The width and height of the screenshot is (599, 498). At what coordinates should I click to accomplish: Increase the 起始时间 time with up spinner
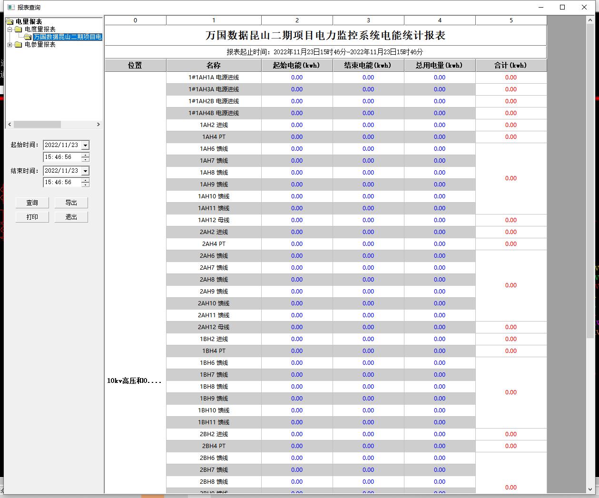pos(85,155)
